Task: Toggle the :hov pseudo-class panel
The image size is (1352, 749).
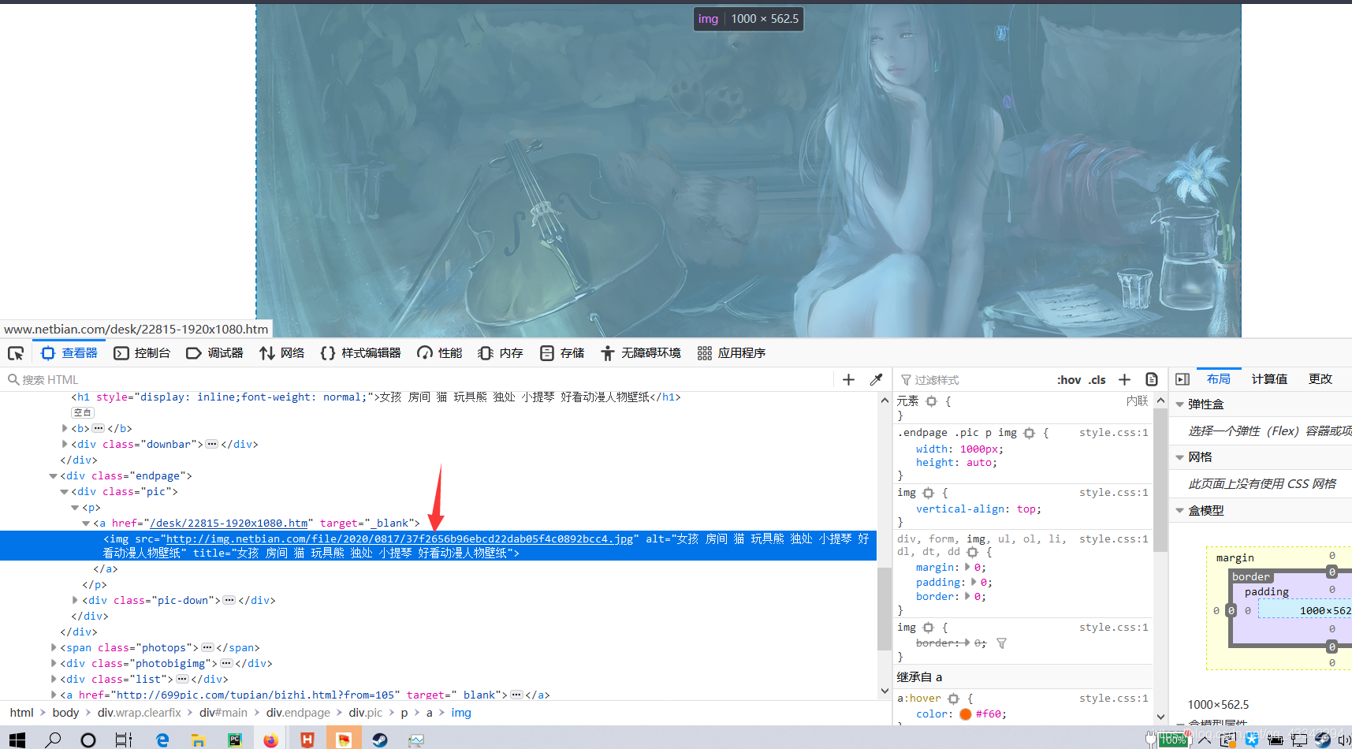Action: point(1068,380)
